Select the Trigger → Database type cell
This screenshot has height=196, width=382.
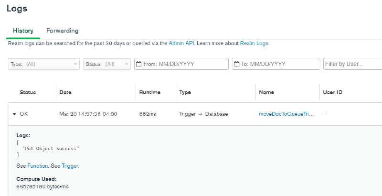[x=203, y=114]
